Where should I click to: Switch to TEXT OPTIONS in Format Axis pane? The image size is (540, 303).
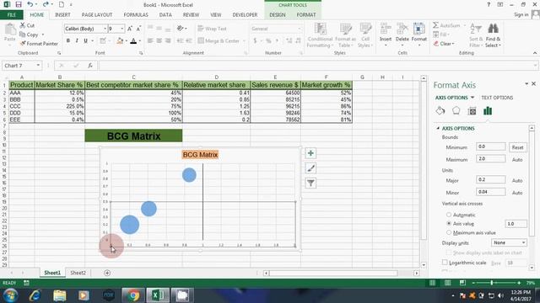(x=497, y=98)
